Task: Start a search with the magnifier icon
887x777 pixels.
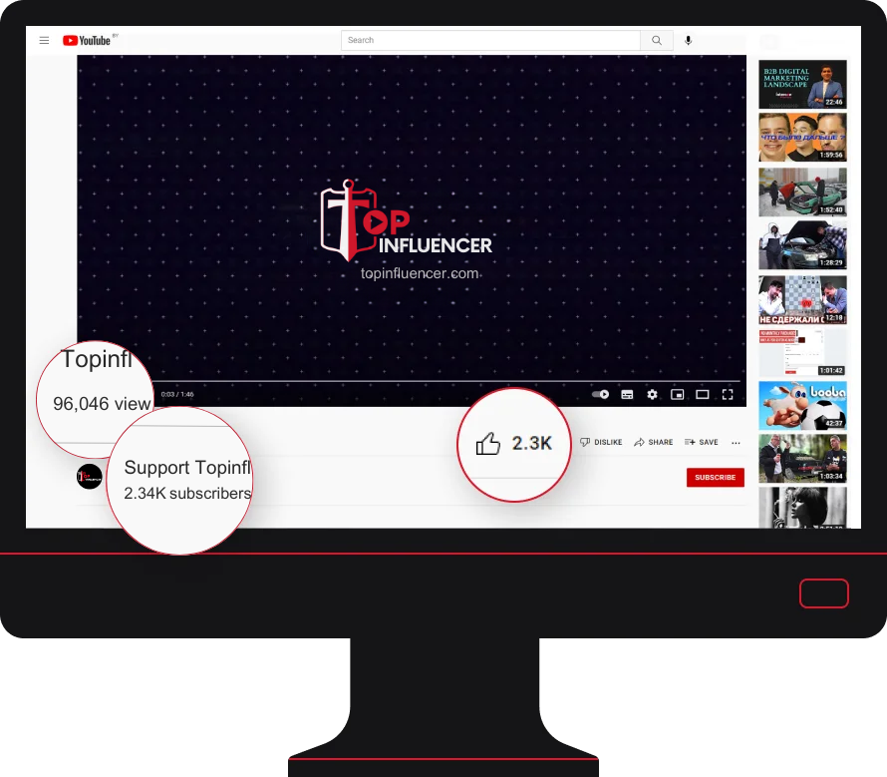Action: [657, 40]
